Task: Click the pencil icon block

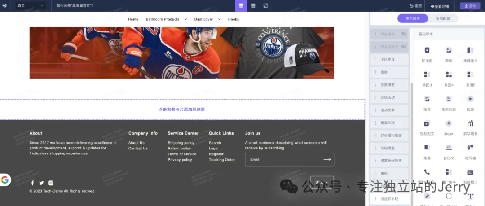Action: [427, 196]
